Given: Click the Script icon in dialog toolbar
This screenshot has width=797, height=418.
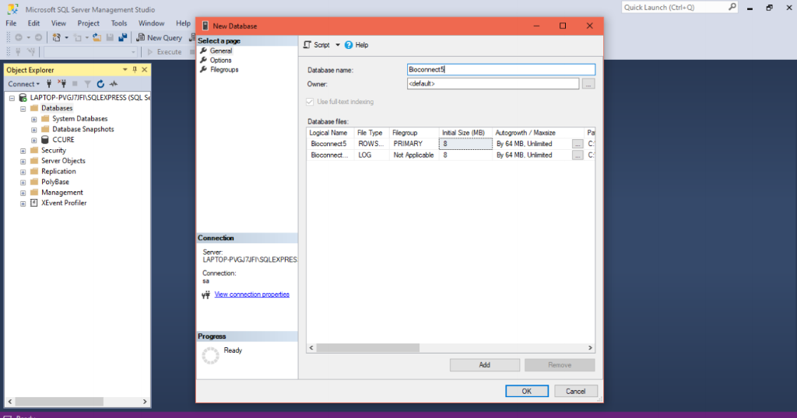Looking at the screenshot, I should (307, 45).
